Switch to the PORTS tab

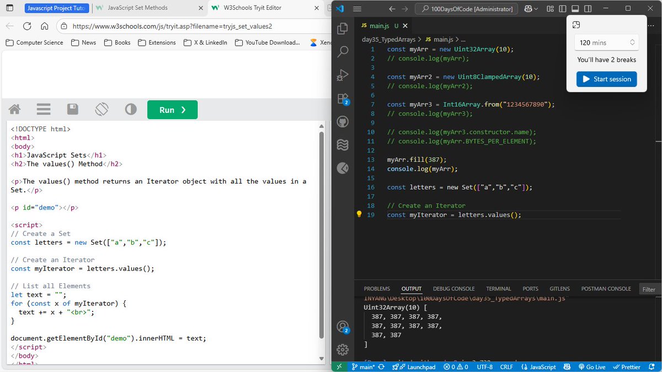[x=531, y=289]
